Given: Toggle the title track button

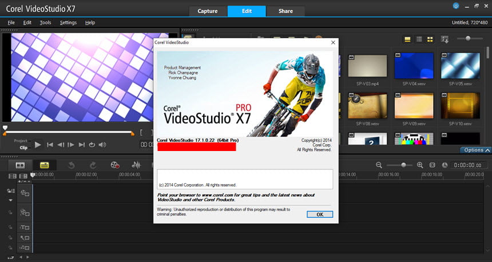Looking at the screenshot, I should [25, 228].
